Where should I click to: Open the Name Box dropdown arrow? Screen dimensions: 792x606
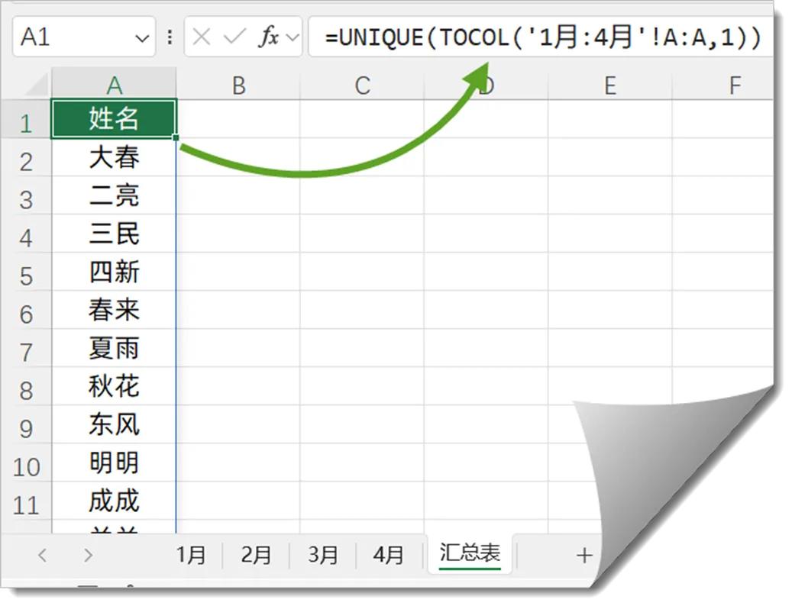142,38
